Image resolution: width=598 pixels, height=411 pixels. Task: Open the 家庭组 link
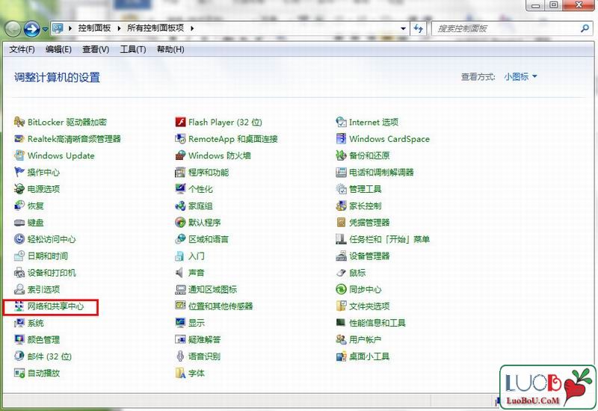(200, 206)
